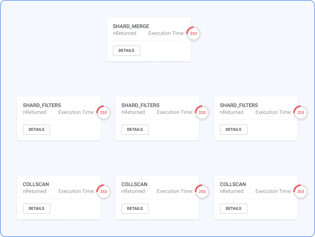Click the 253 gauge on the rightmost COLLSCAN card
The height and width of the screenshot is (237, 315).
click(300, 191)
